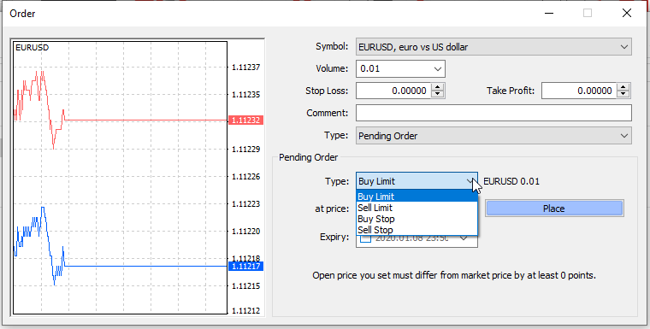
Task: Click the 1.11212 price axis value
Action: tap(245, 311)
